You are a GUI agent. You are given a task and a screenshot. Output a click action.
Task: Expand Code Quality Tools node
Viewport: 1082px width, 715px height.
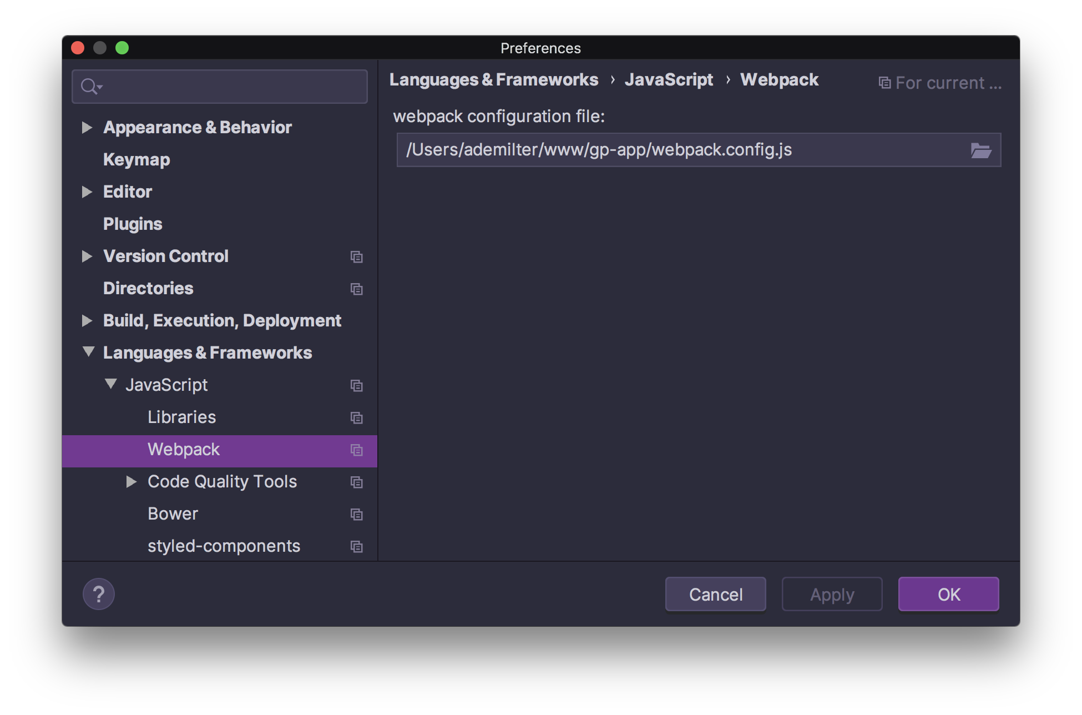point(132,482)
